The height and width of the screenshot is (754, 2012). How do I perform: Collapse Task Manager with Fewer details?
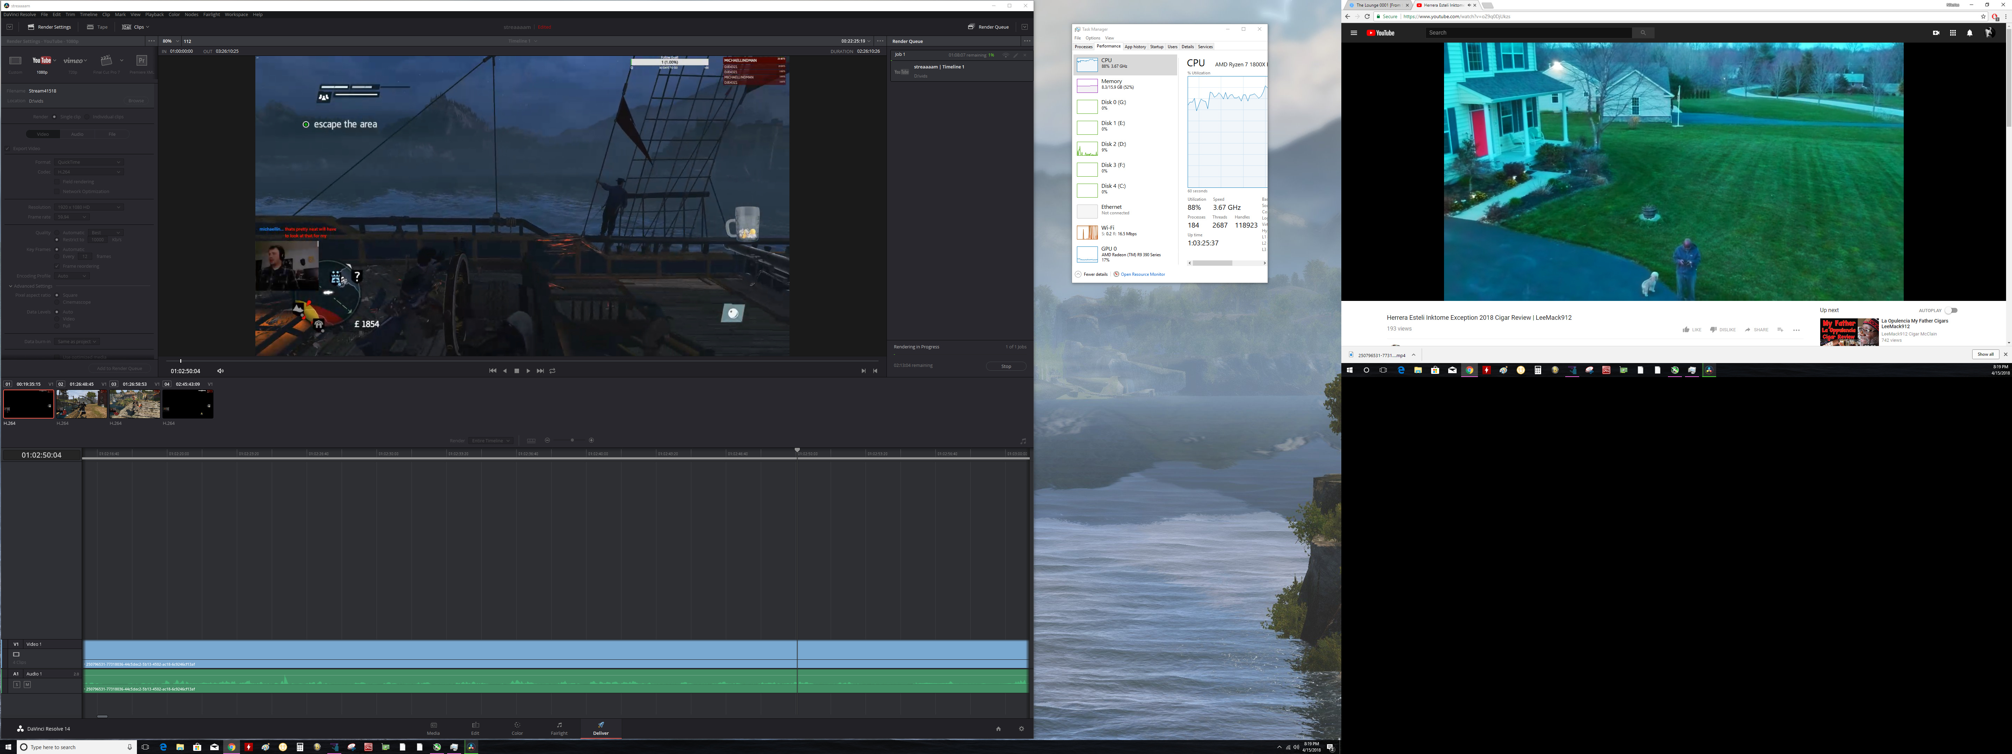point(1092,275)
